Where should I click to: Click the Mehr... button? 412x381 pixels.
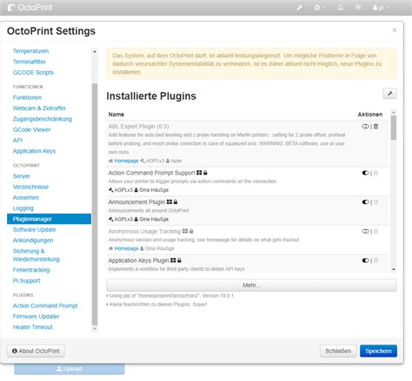[251, 286]
